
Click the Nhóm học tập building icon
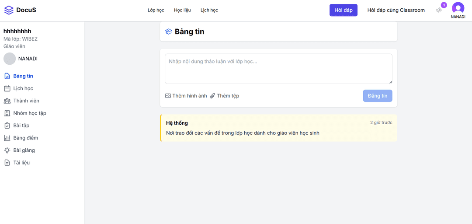[x=7, y=113]
